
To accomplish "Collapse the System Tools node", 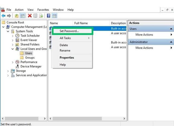I will tap(8, 31).
